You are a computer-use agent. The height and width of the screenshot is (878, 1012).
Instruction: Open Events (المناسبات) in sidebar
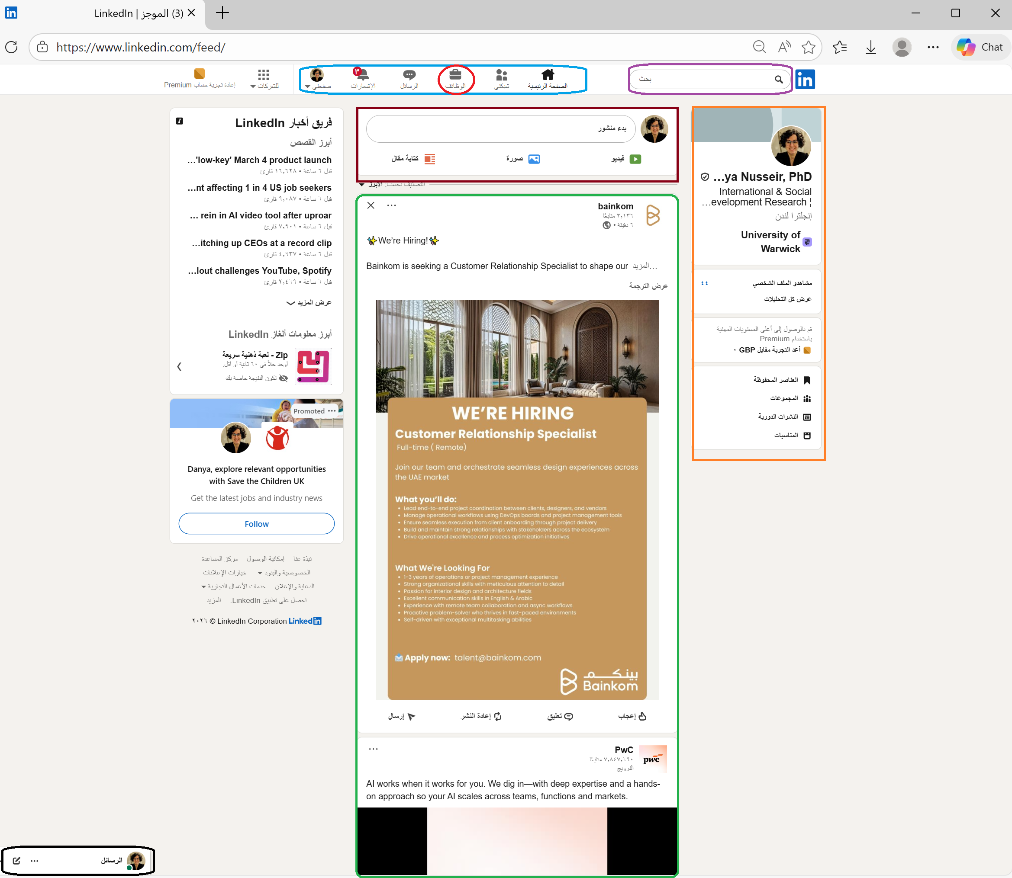coord(792,436)
